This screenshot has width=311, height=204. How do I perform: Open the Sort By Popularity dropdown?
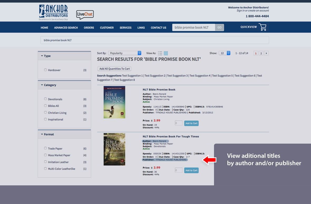[x=125, y=53]
